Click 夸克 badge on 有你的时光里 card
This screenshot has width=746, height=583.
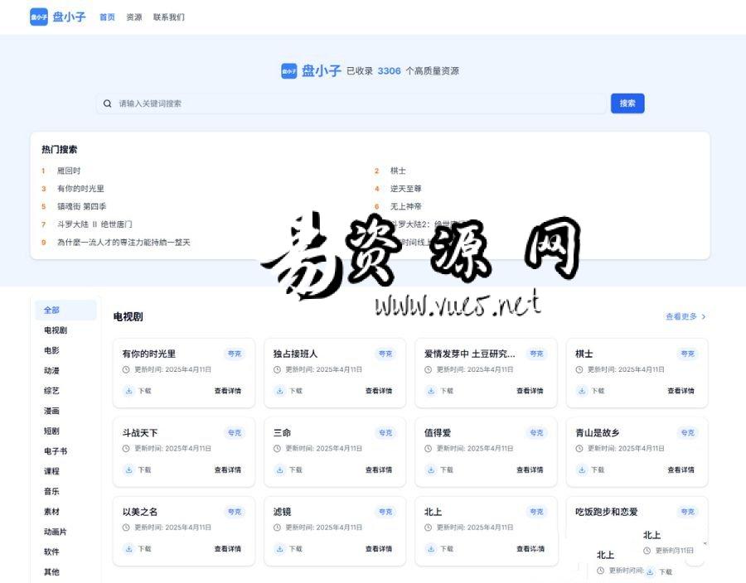[235, 354]
